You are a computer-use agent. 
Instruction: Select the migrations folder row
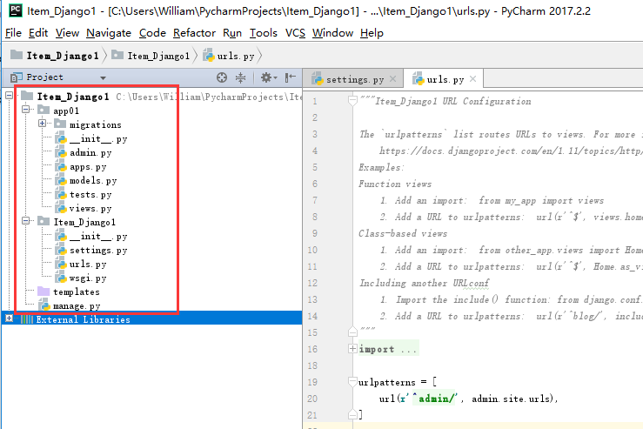coord(95,124)
